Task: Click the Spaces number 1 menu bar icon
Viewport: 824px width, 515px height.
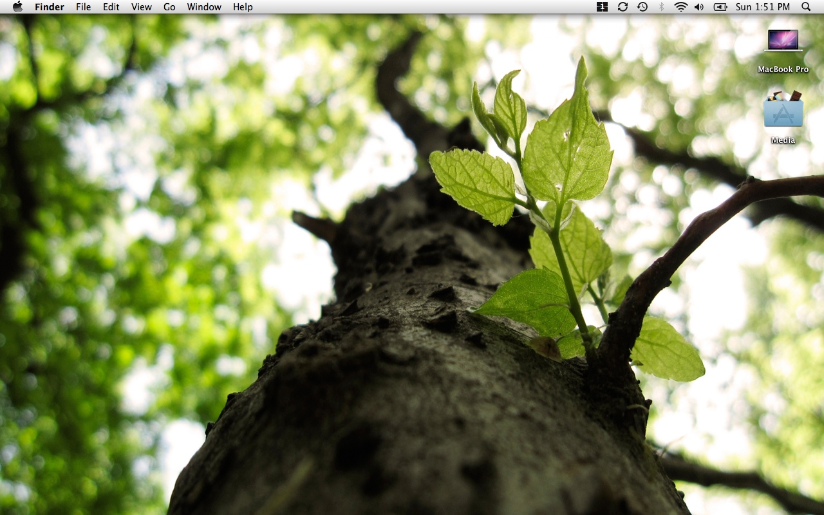Action: (x=603, y=7)
